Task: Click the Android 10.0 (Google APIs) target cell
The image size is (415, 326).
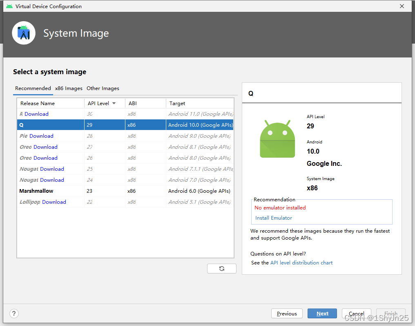Action: pyautogui.click(x=200, y=125)
